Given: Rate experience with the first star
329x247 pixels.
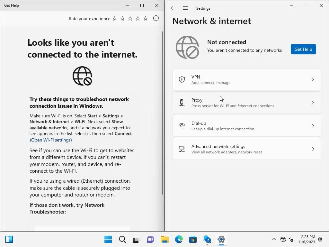Looking at the screenshot, I should pos(115,18).
